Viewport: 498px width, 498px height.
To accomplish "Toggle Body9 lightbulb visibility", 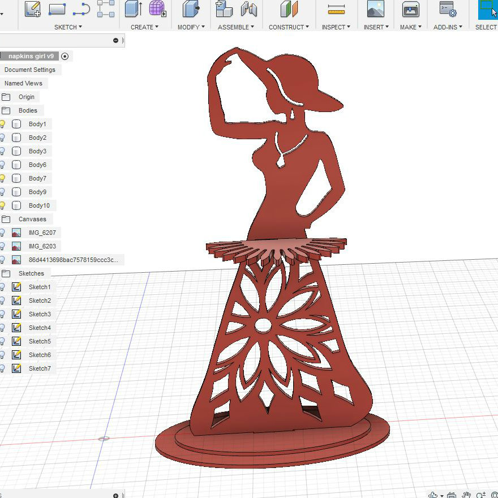I will 2,192.
